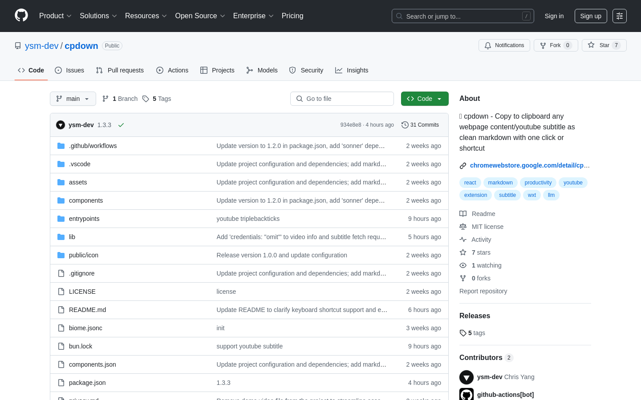Click the Notifications bell button
This screenshot has height=400, width=641.
pyautogui.click(x=504, y=45)
